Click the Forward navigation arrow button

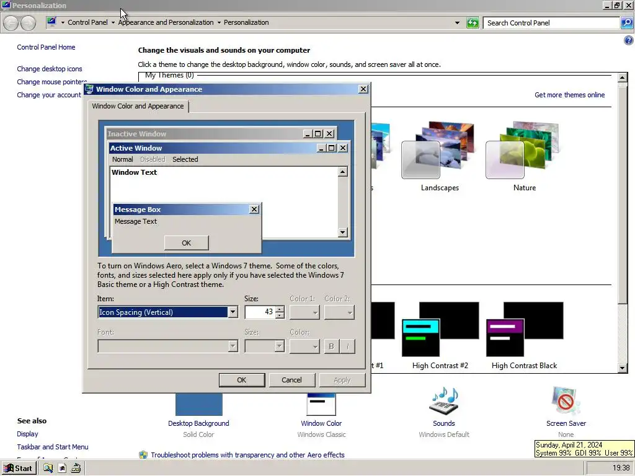pyautogui.click(x=28, y=23)
